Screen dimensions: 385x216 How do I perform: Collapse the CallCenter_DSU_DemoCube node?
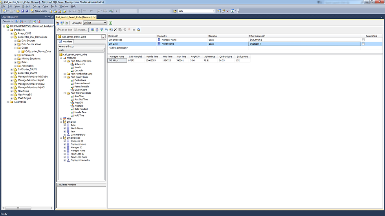point(11,37)
